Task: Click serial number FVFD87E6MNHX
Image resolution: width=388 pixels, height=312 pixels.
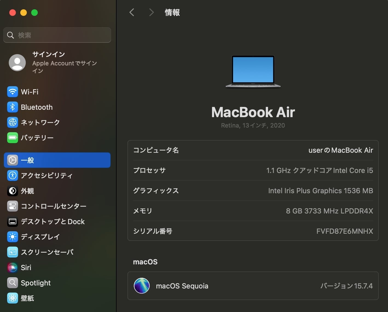Action: coord(345,231)
